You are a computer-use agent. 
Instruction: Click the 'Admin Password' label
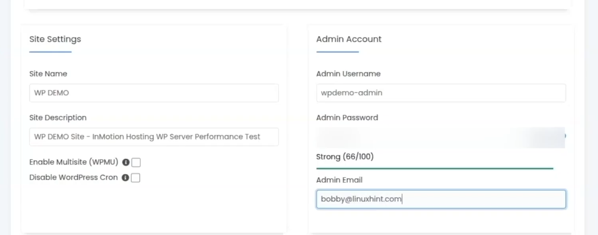click(347, 118)
